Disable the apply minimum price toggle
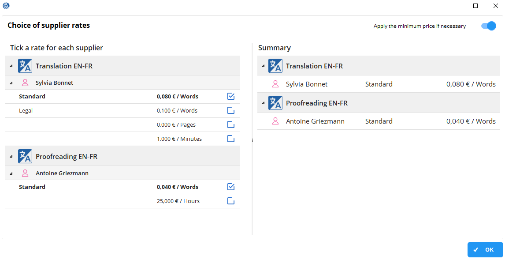505x260 pixels. pyautogui.click(x=489, y=26)
